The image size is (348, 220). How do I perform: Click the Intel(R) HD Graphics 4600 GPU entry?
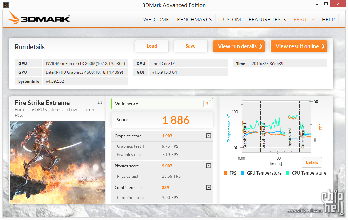pos(86,72)
